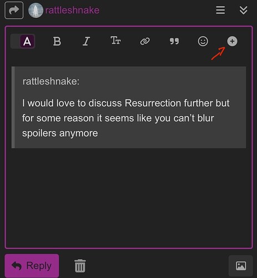Insert a blockquote with quote icon

pos(174,41)
